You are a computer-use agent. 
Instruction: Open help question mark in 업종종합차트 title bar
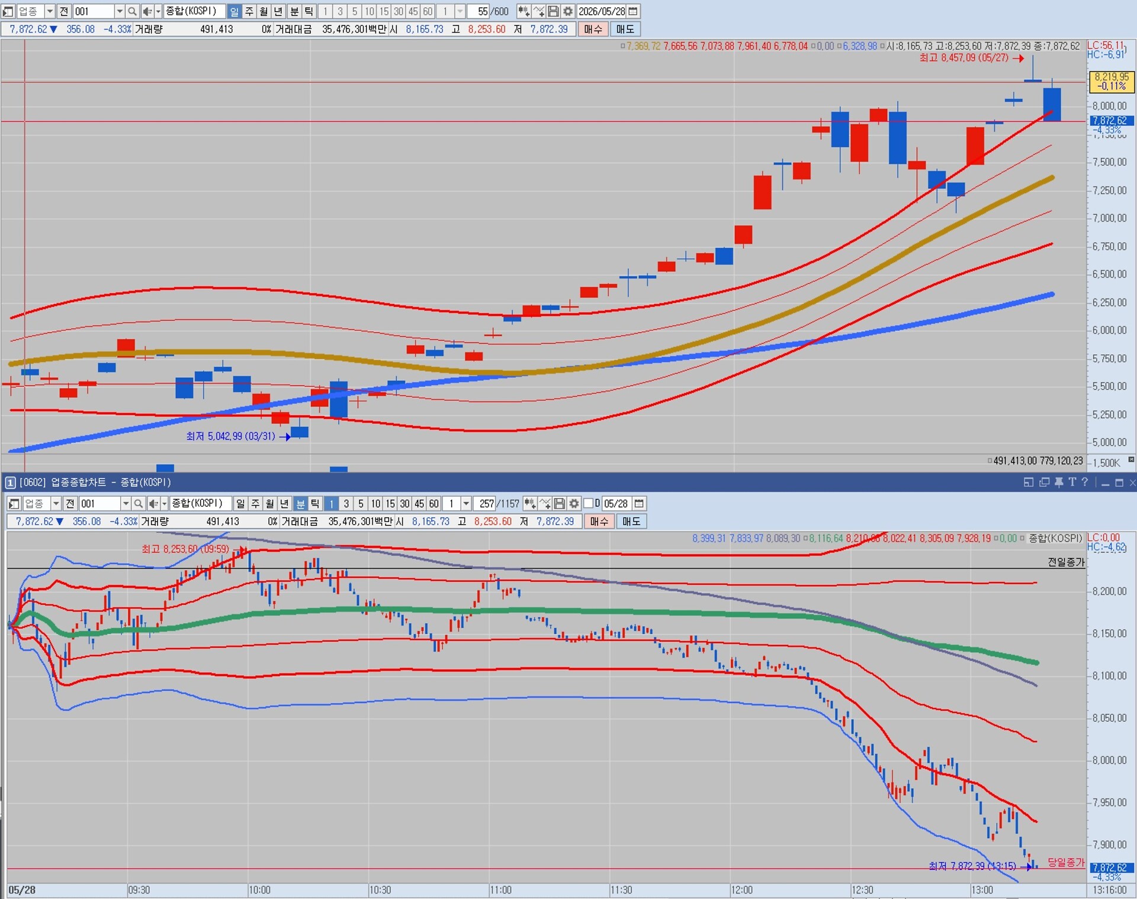[1085, 482]
